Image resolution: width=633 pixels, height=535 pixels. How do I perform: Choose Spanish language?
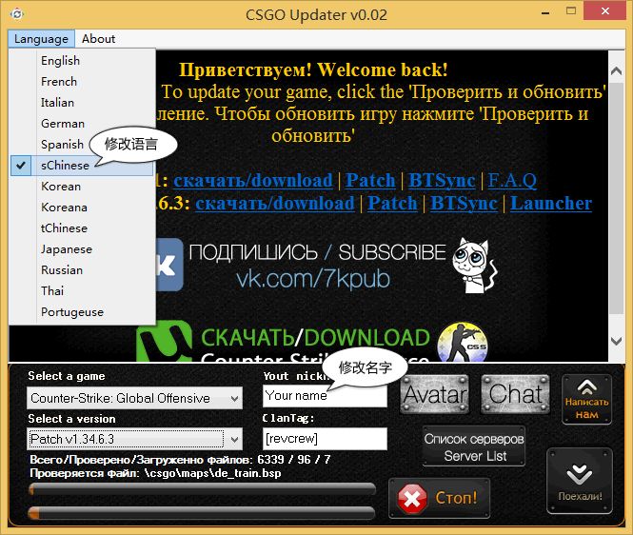[x=62, y=145]
